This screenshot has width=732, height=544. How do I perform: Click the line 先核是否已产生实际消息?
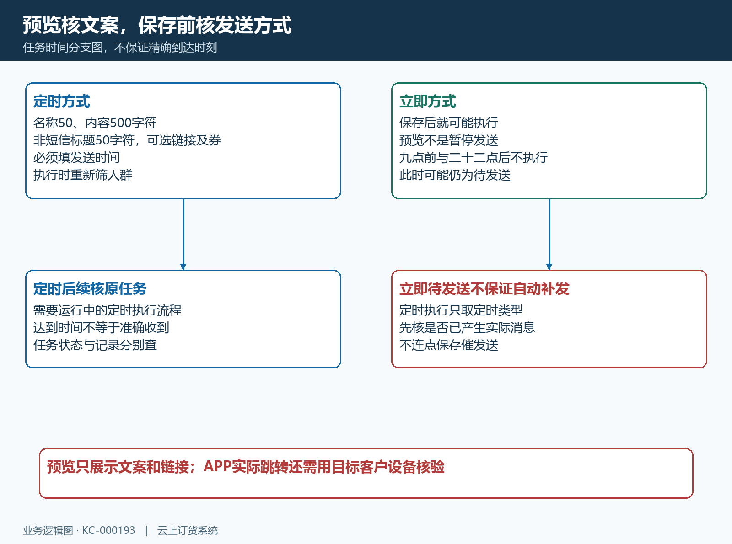(x=467, y=327)
